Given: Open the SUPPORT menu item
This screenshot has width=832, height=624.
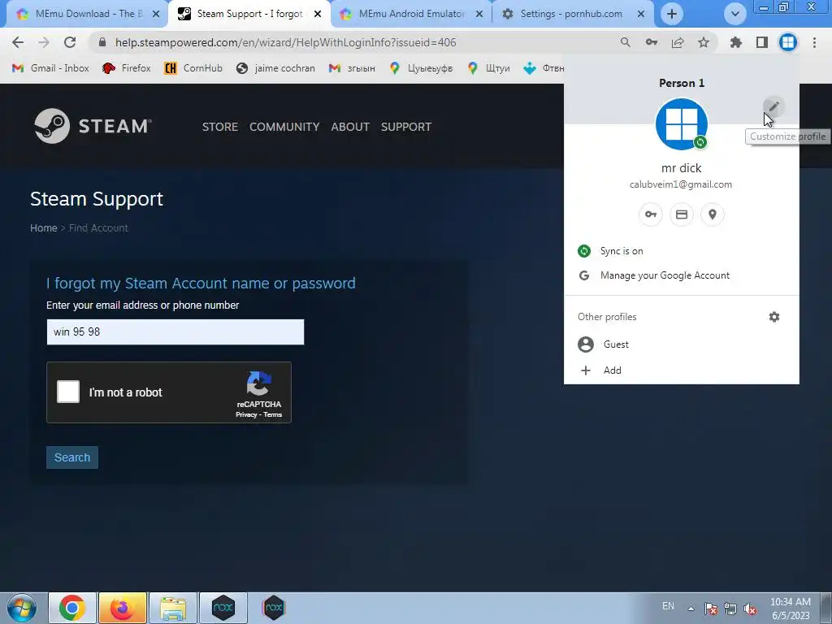Looking at the screenshot, I should pyautogui.click(x=406, y=127).
